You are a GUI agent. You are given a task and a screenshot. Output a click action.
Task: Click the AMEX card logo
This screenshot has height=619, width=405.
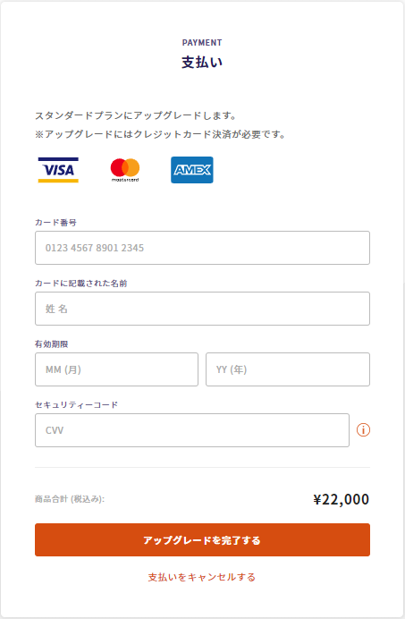coord(192,170)
